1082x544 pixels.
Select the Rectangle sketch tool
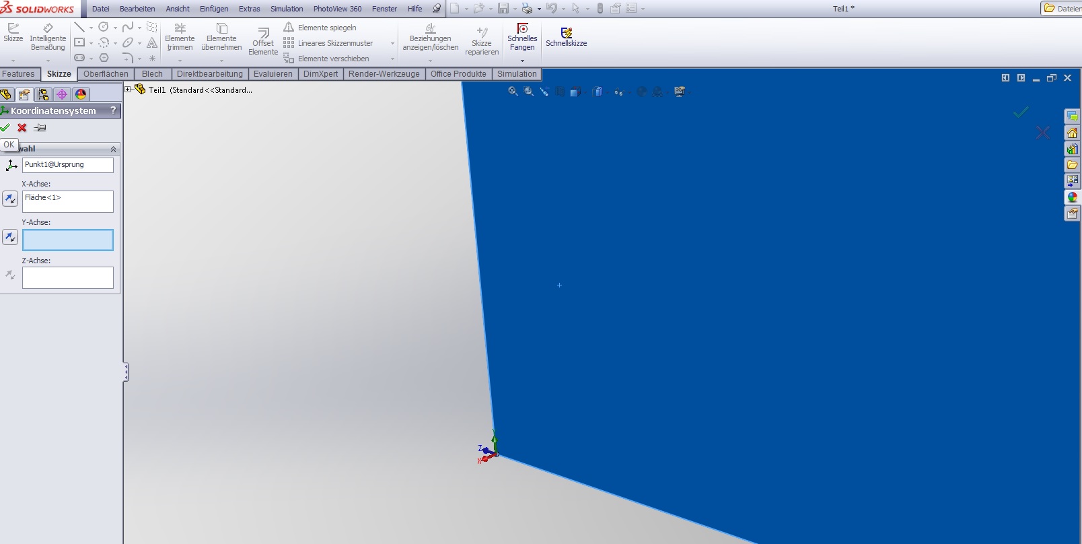click(79, 42)
